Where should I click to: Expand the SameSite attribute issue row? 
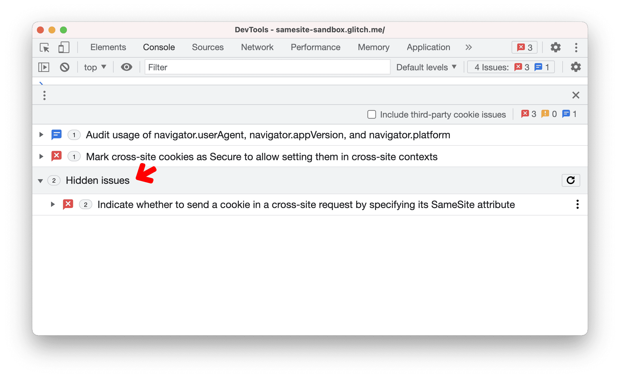point(51,204)
